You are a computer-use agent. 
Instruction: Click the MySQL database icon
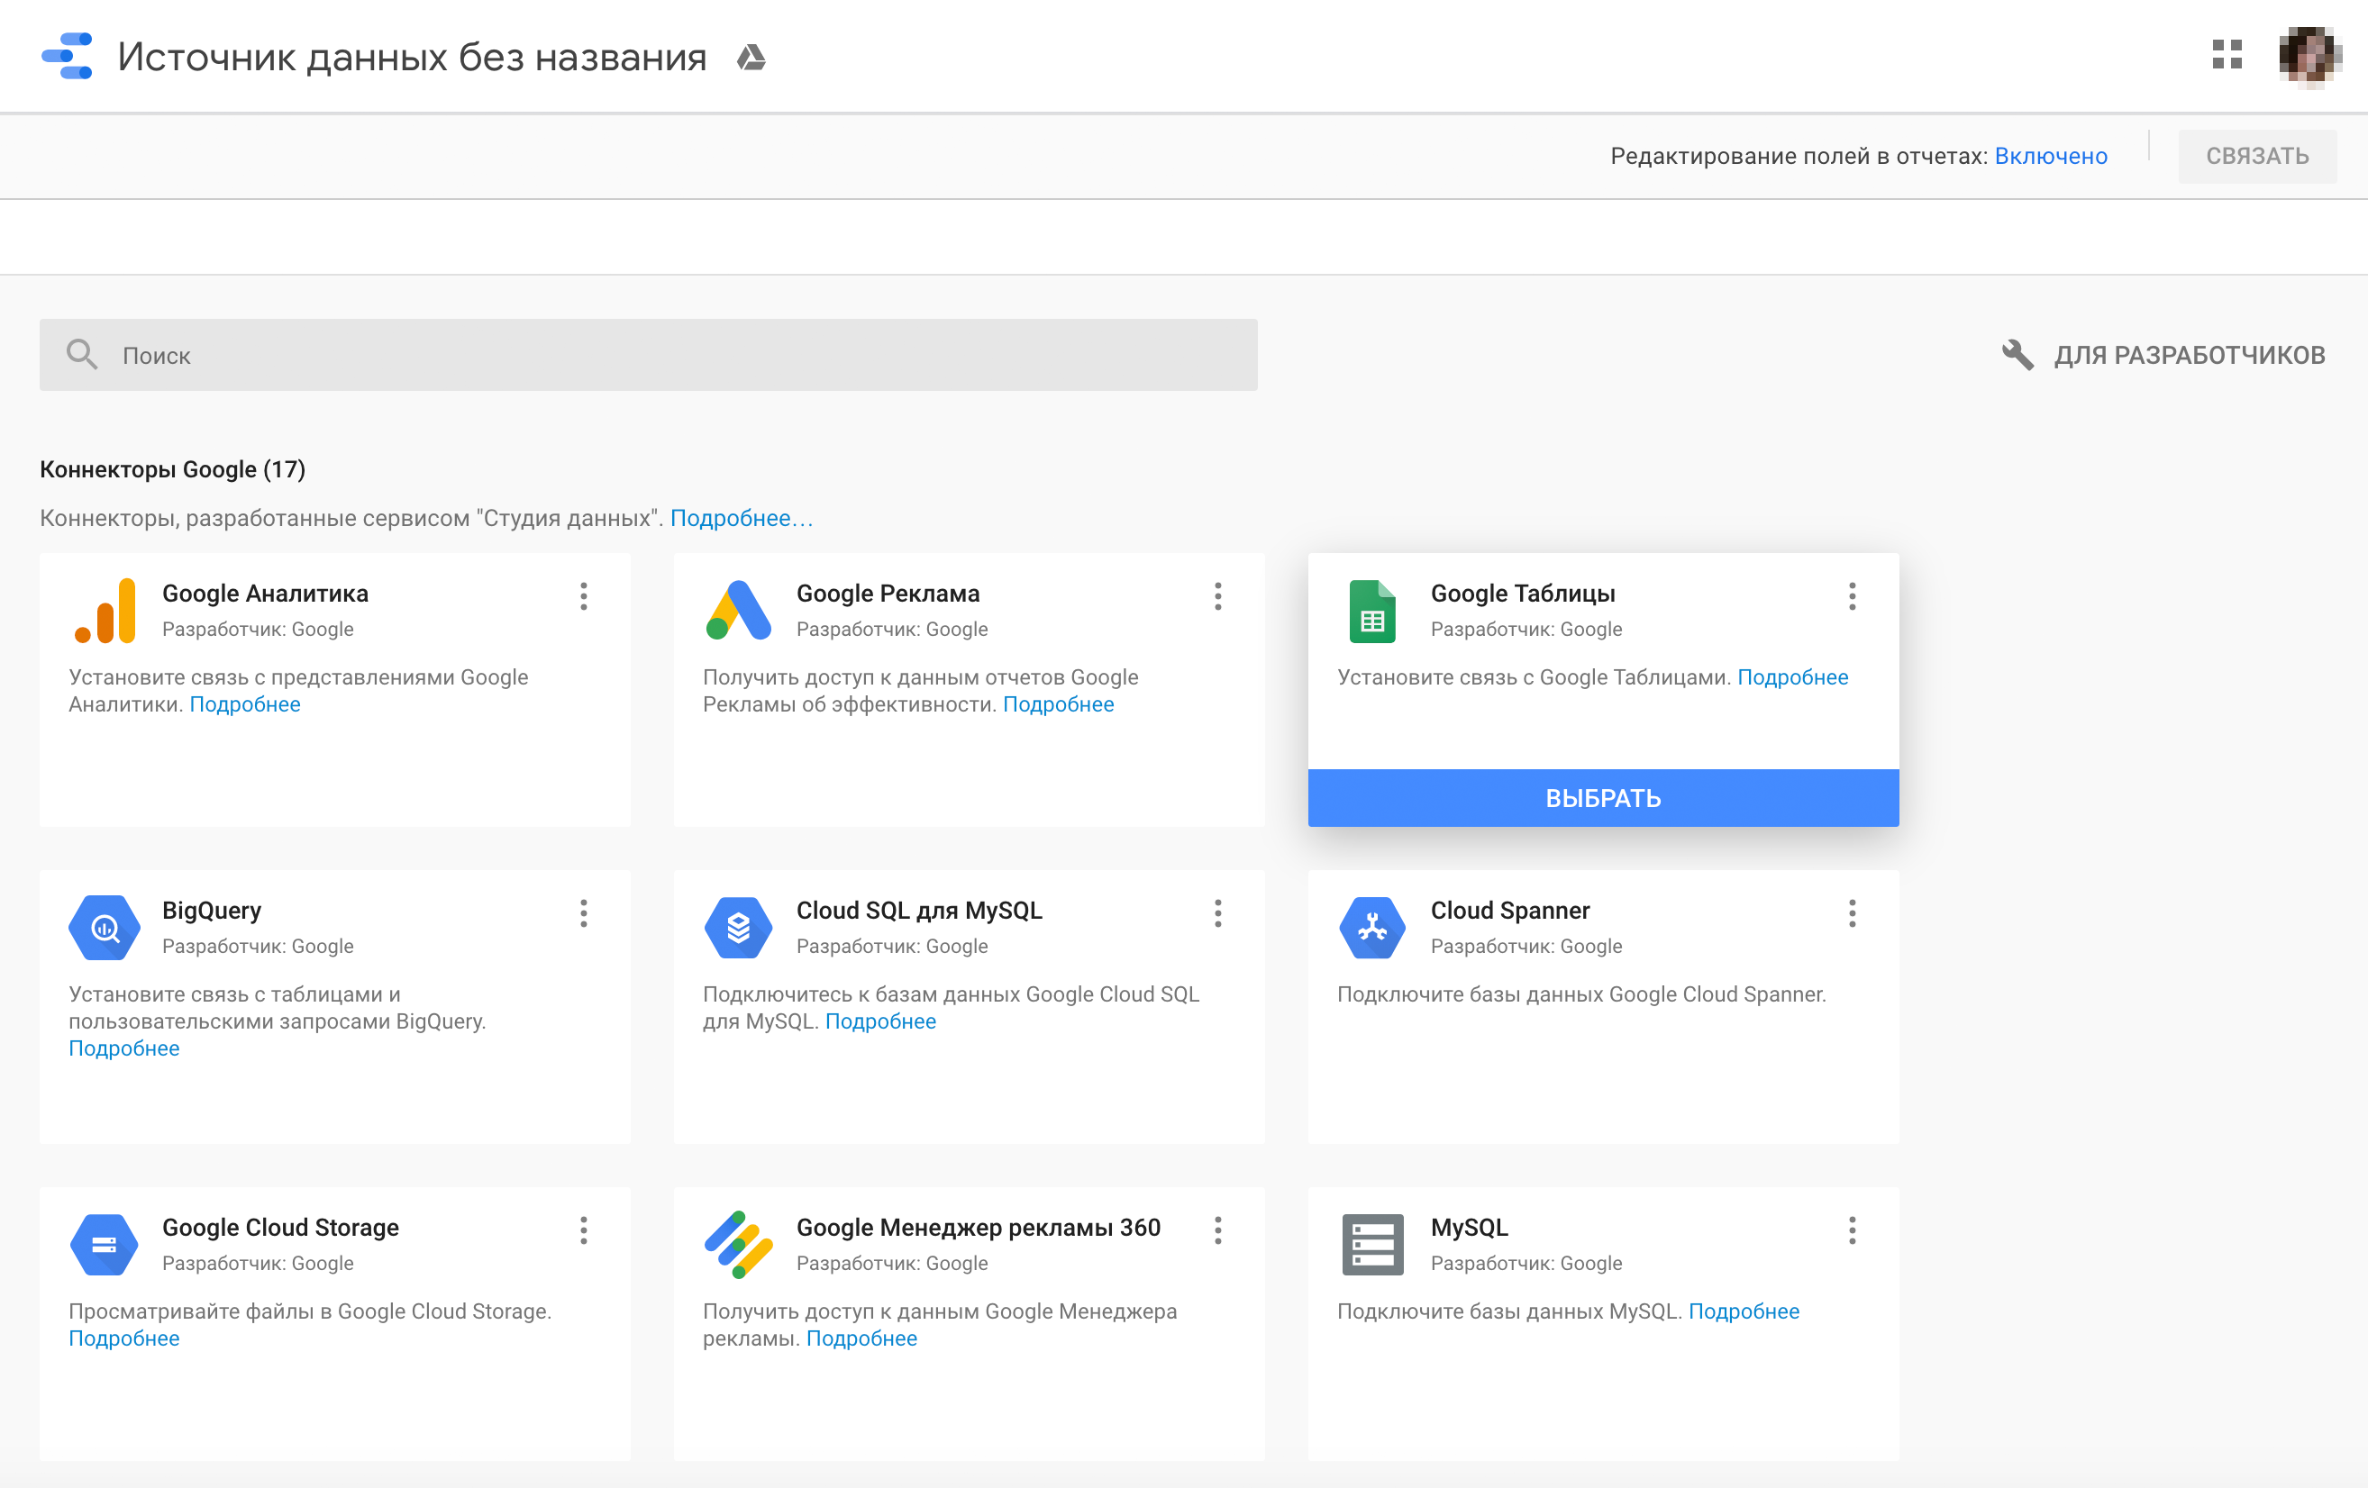tap(1371, 1244)
